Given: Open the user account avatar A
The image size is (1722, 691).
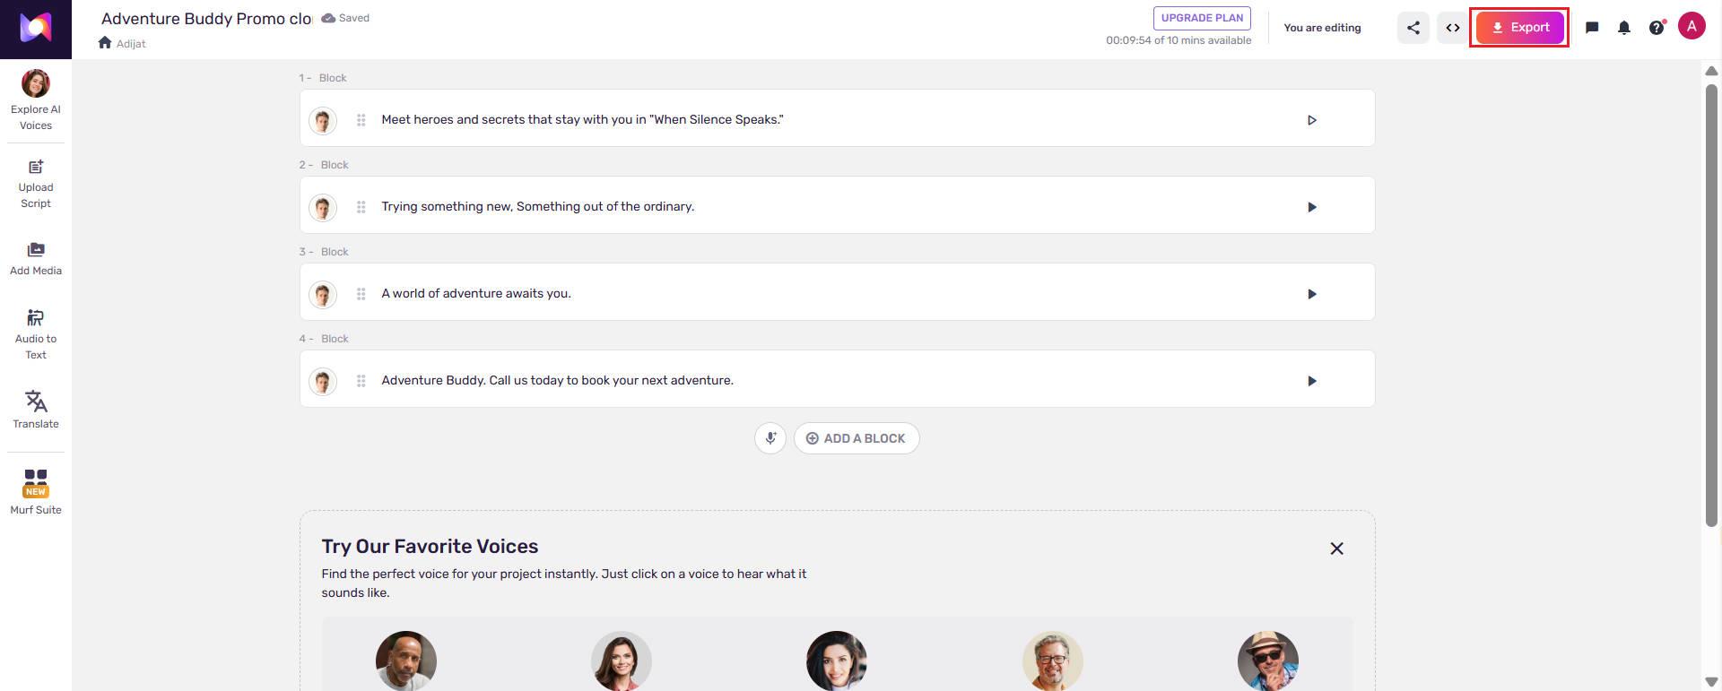Looking at the screenshot, I should coord(1692,27).
